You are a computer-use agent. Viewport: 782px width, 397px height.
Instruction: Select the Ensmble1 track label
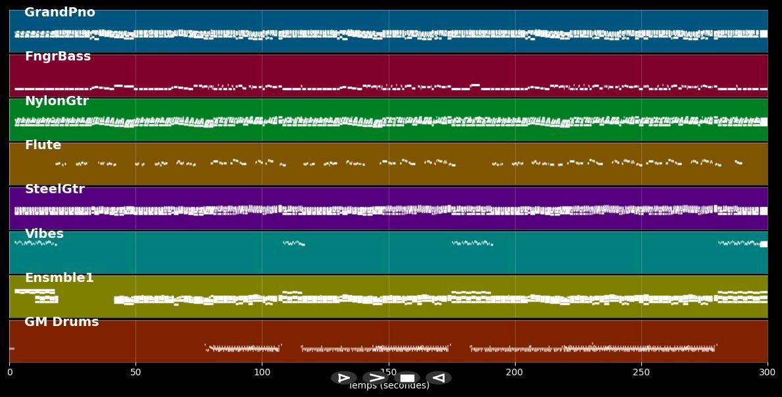click(x=59, y=278)
